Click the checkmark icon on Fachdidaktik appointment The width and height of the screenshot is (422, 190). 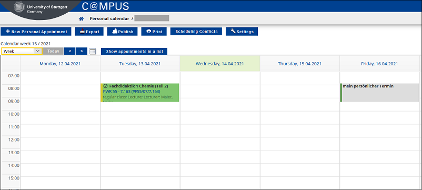tap(105, 86)
